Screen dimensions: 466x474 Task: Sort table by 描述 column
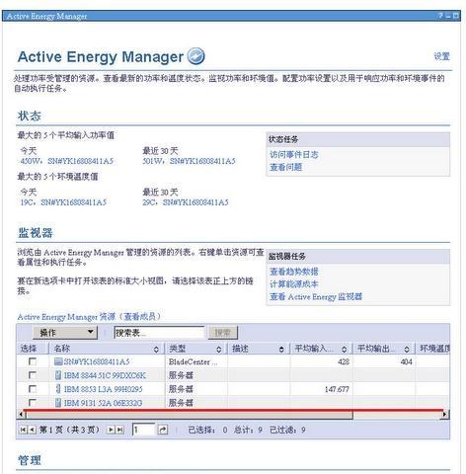tap(281, 350)
